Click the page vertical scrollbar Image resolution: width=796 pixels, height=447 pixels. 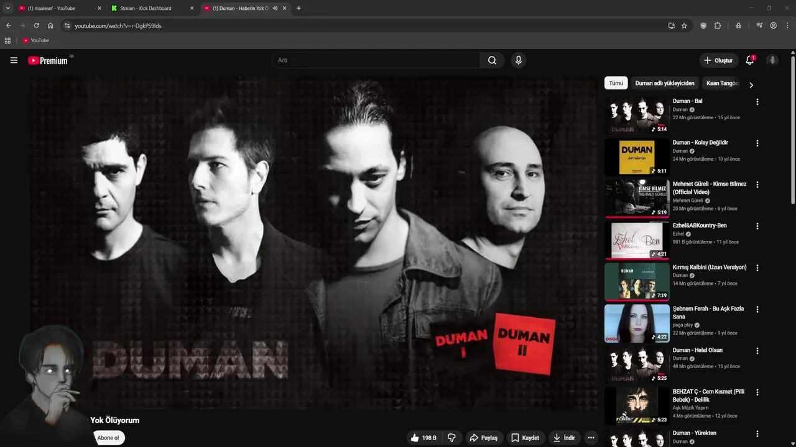tap(793, 130)
